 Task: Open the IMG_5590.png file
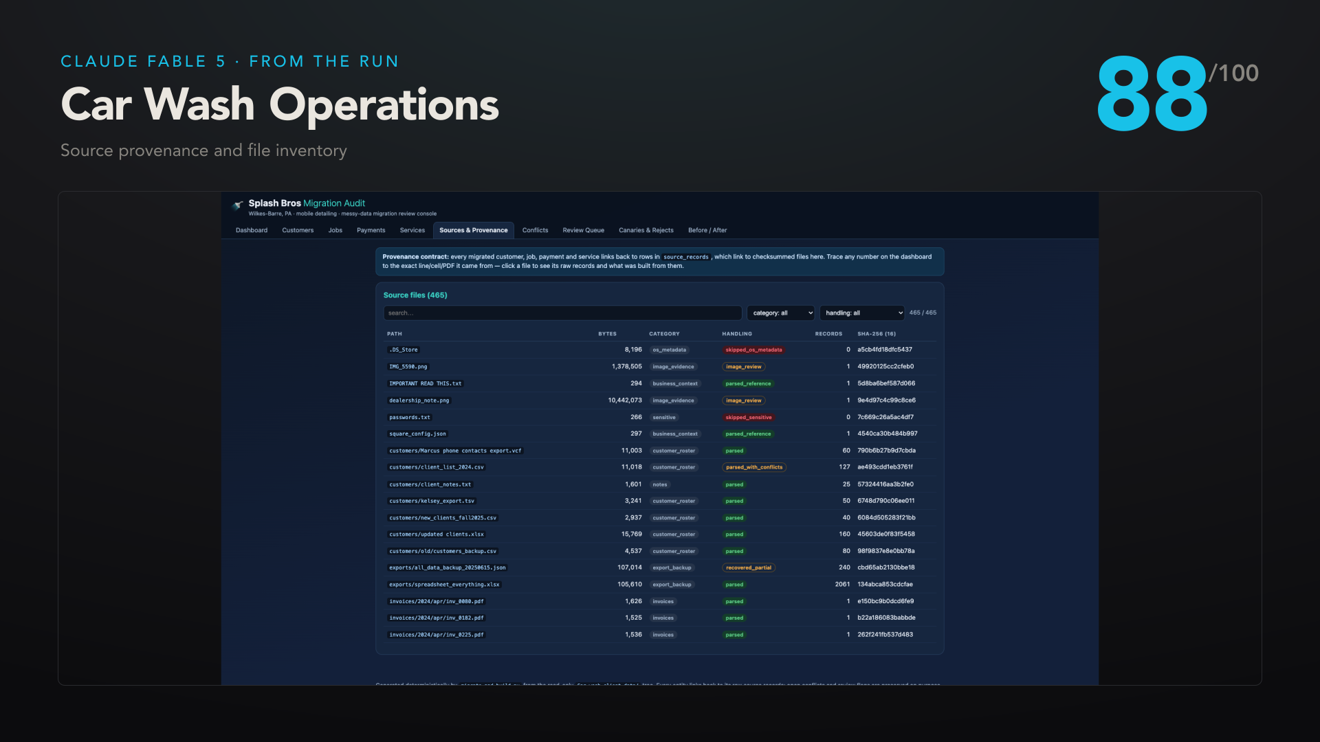pos(408,367)
